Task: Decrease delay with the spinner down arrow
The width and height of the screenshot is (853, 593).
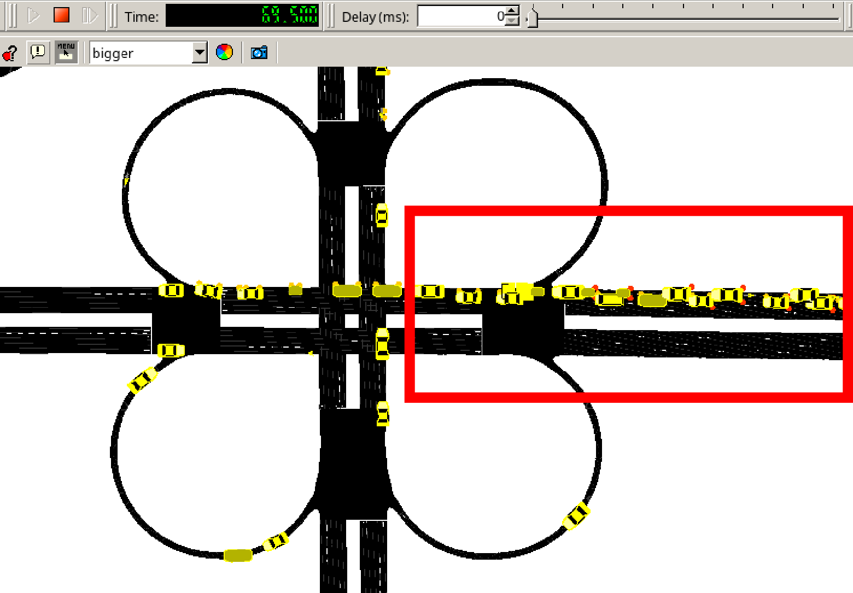Action: pos(512,21)
